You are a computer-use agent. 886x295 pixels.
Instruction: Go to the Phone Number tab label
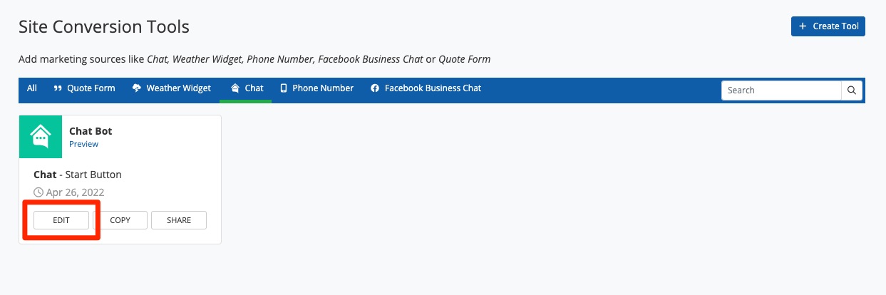(x=322, y=88)
